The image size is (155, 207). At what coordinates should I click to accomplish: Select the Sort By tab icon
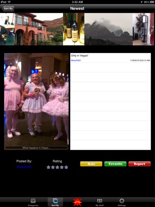point(55,201)
